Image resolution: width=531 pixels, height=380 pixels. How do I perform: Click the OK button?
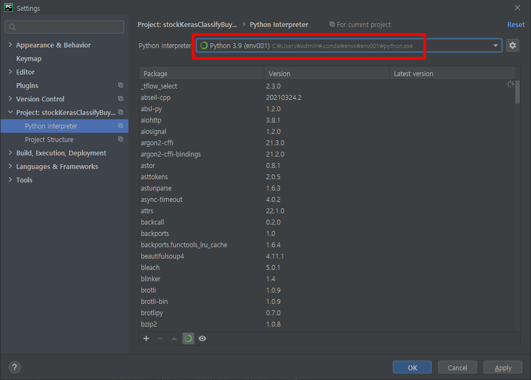click(x=412, y=368)
